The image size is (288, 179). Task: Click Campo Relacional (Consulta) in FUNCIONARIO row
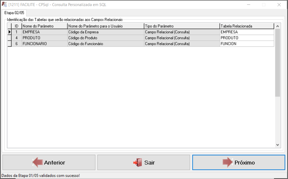coord(182,44)
